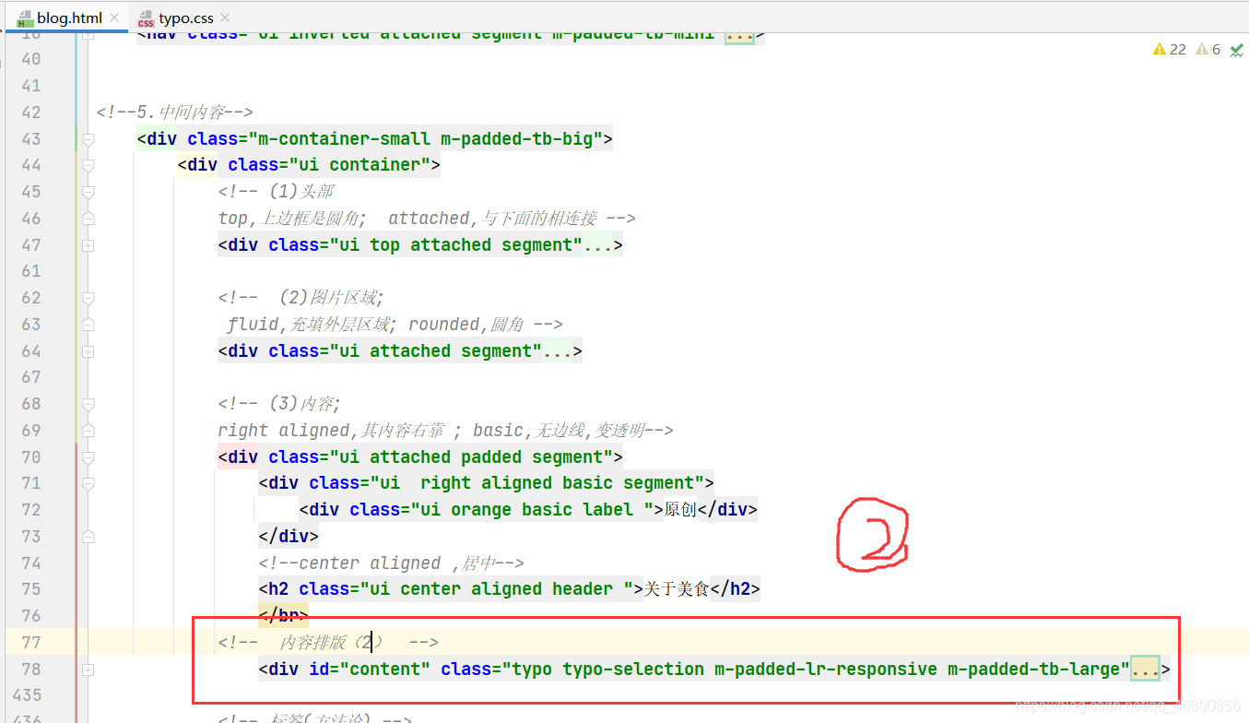Expand the folded content div at line 78
Viewport: 1249px width, 723px height.
pos(88,670)
